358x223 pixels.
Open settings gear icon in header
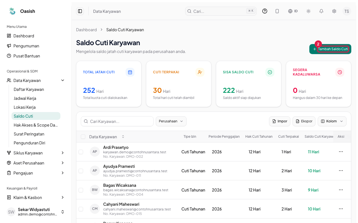click(x=334, y=11)
